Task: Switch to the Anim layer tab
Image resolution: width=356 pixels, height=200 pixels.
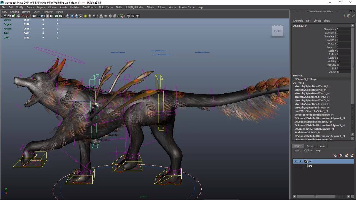Action: 323,146
